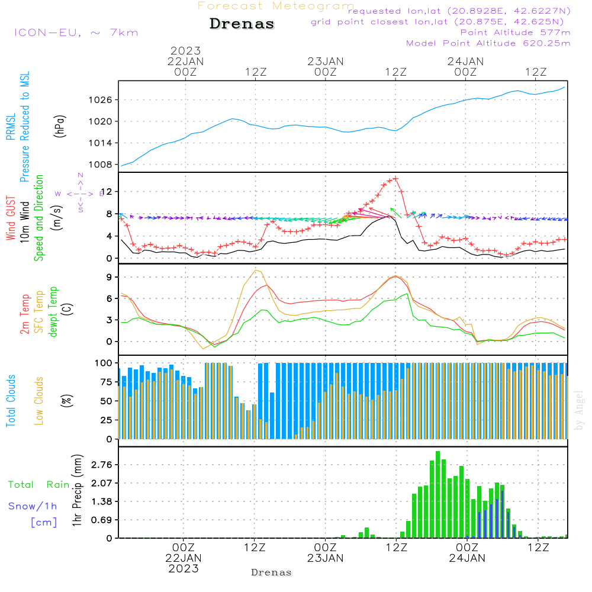592x592 pixels.
Task: Click the 'Forecast Meteogram' heading text
Action: click(276, 6)
